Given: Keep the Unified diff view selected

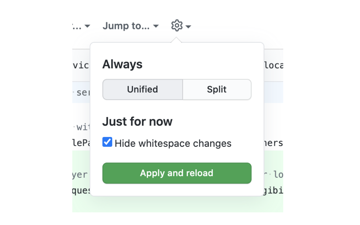Looking at the screenshot, I should [142, 89].
